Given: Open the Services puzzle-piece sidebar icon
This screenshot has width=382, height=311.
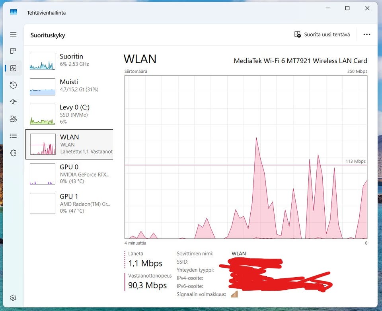Looking at the screenshot, I should coord(13,153).
